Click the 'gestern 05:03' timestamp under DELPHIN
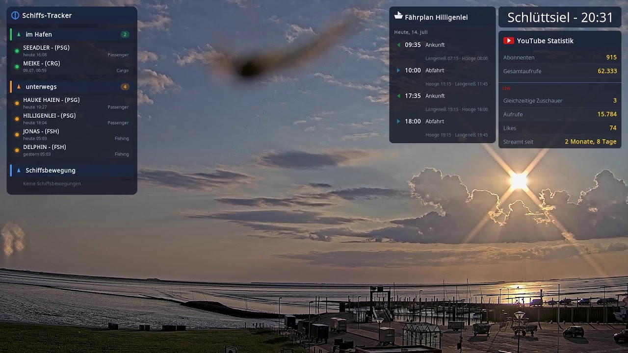628x353 pixels. point(37,154)
